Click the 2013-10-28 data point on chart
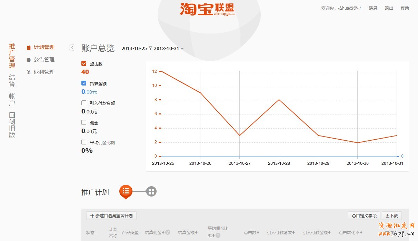418x241 pixels. 279,100
